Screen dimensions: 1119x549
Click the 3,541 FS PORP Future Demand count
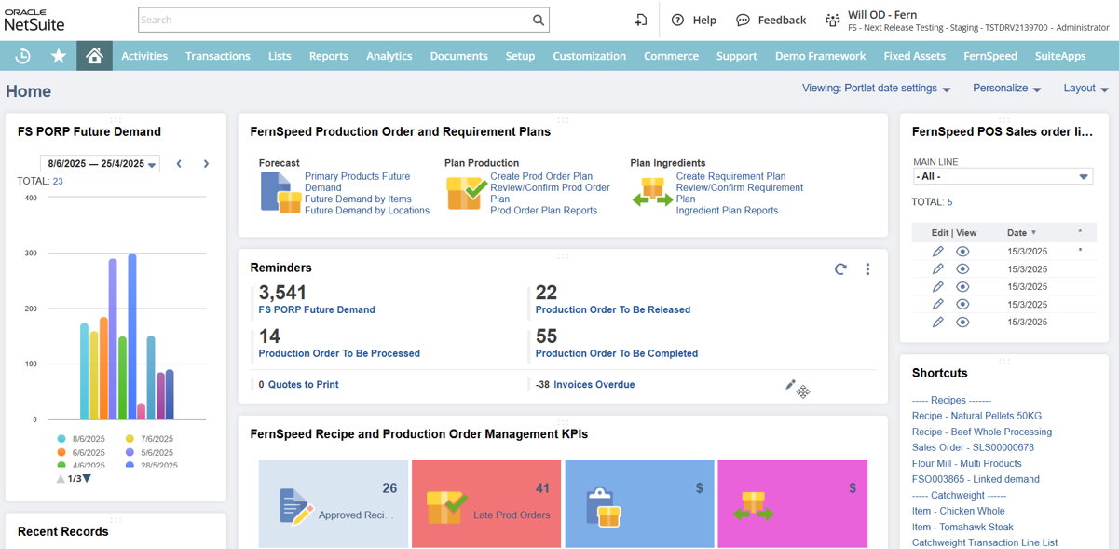(x=282, y=293)
